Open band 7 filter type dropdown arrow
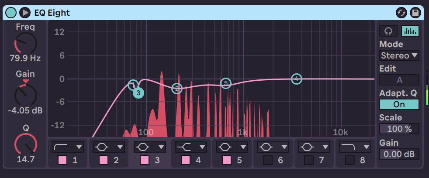The height and width of the screenshot is (178, 429). [325, 147]
